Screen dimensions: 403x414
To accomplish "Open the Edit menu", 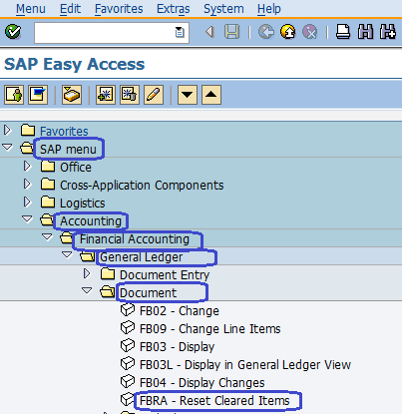I will 70,9.
